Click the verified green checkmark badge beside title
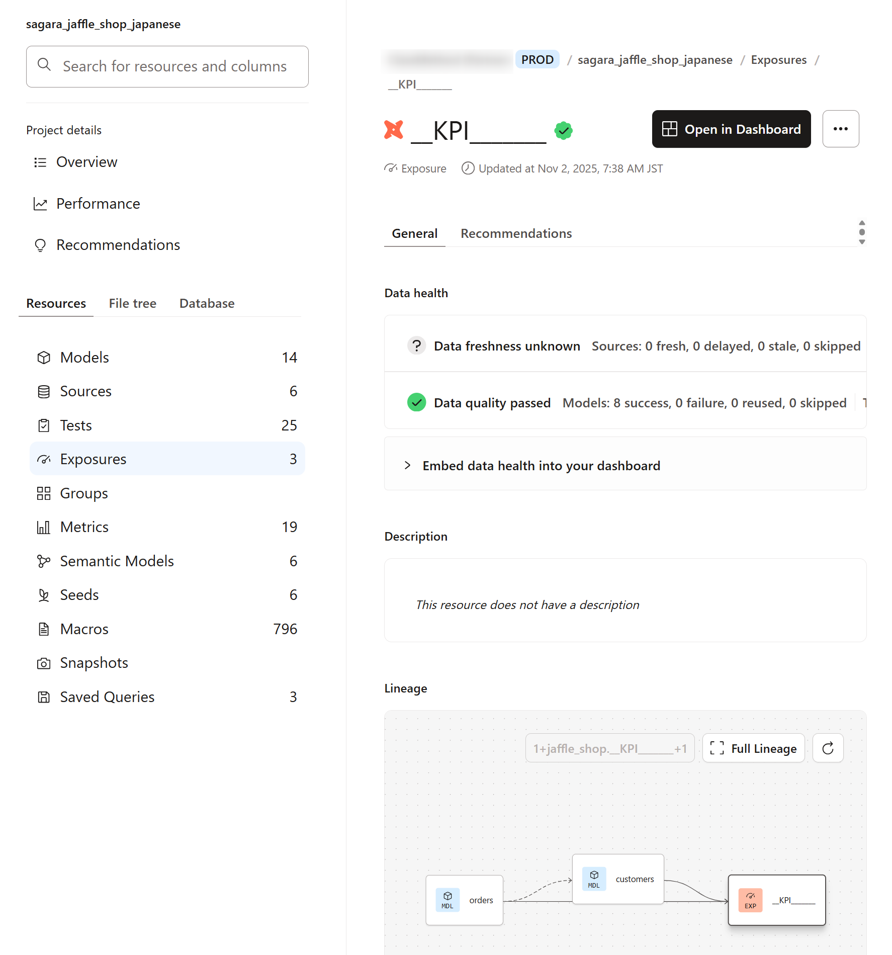This screenshot has height=955, width=892. click(563, 131)
